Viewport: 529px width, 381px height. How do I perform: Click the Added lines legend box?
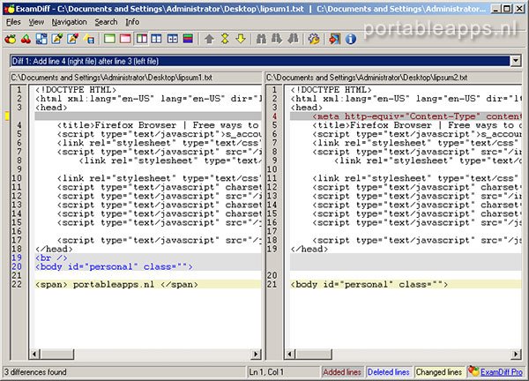click(x=342, y=372)
